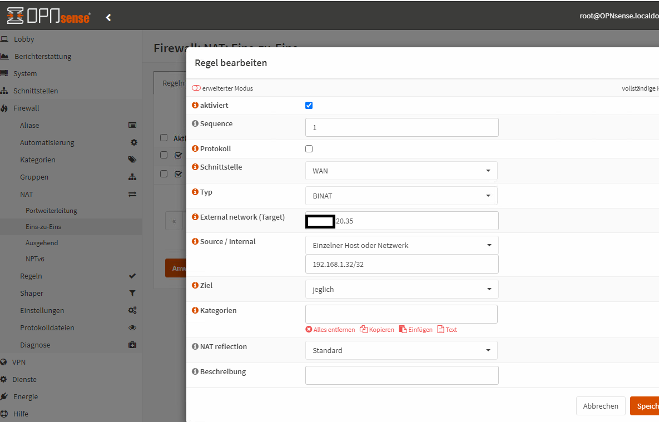Click the Sequence input field
659x422 pixels.
tap(402, 127)
